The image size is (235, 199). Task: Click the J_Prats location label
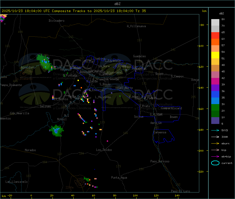coord(145,106)
